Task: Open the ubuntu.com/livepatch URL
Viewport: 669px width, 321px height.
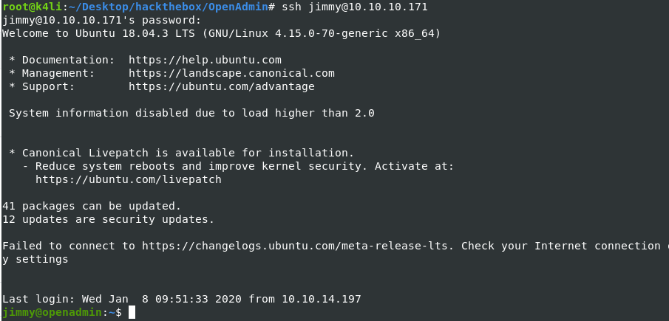Action: [129, 179]
